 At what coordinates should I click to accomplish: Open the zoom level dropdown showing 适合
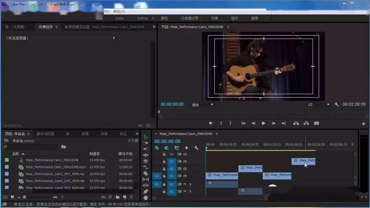(202, 104)
